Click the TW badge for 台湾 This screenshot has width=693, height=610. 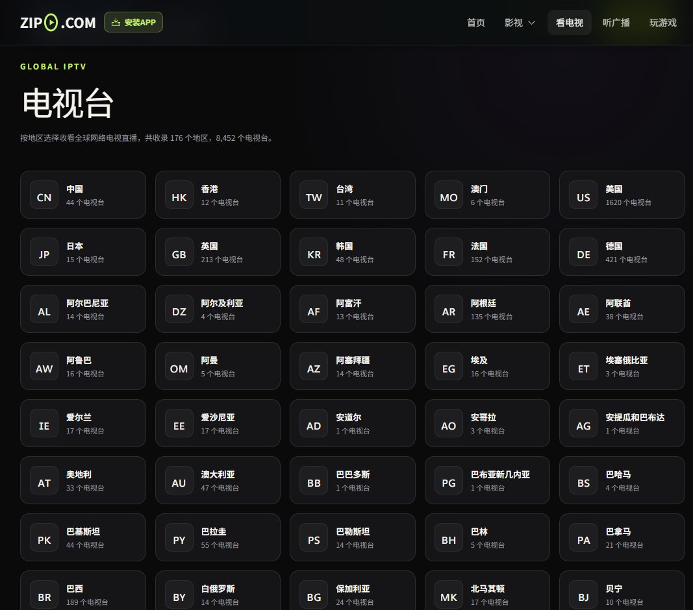pos(314,195)
